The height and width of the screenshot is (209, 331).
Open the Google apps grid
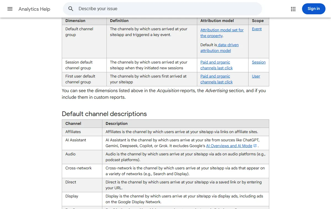(293, 9)
